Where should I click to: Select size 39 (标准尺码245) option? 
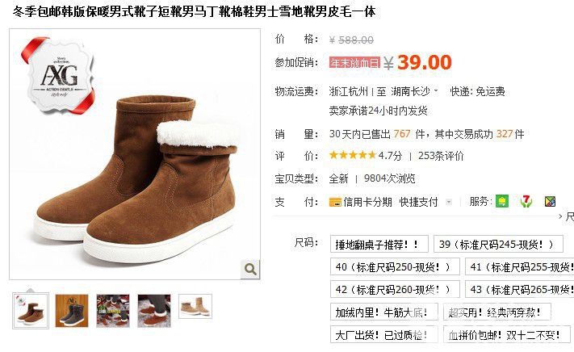(x=498, y=244)
